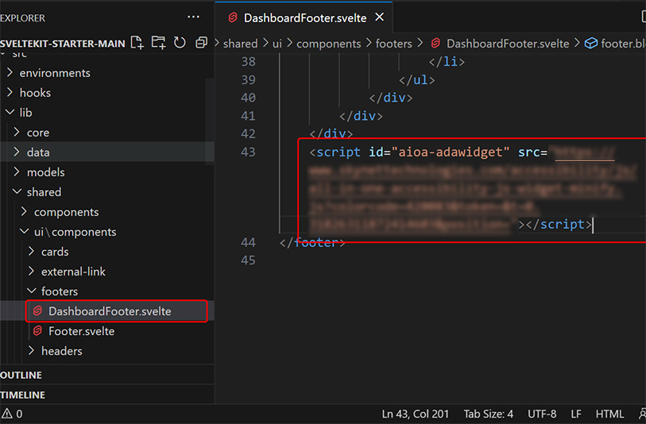Open Footer.svelte file in Explorer
646x424 pixels.
(x=81, y=331)
